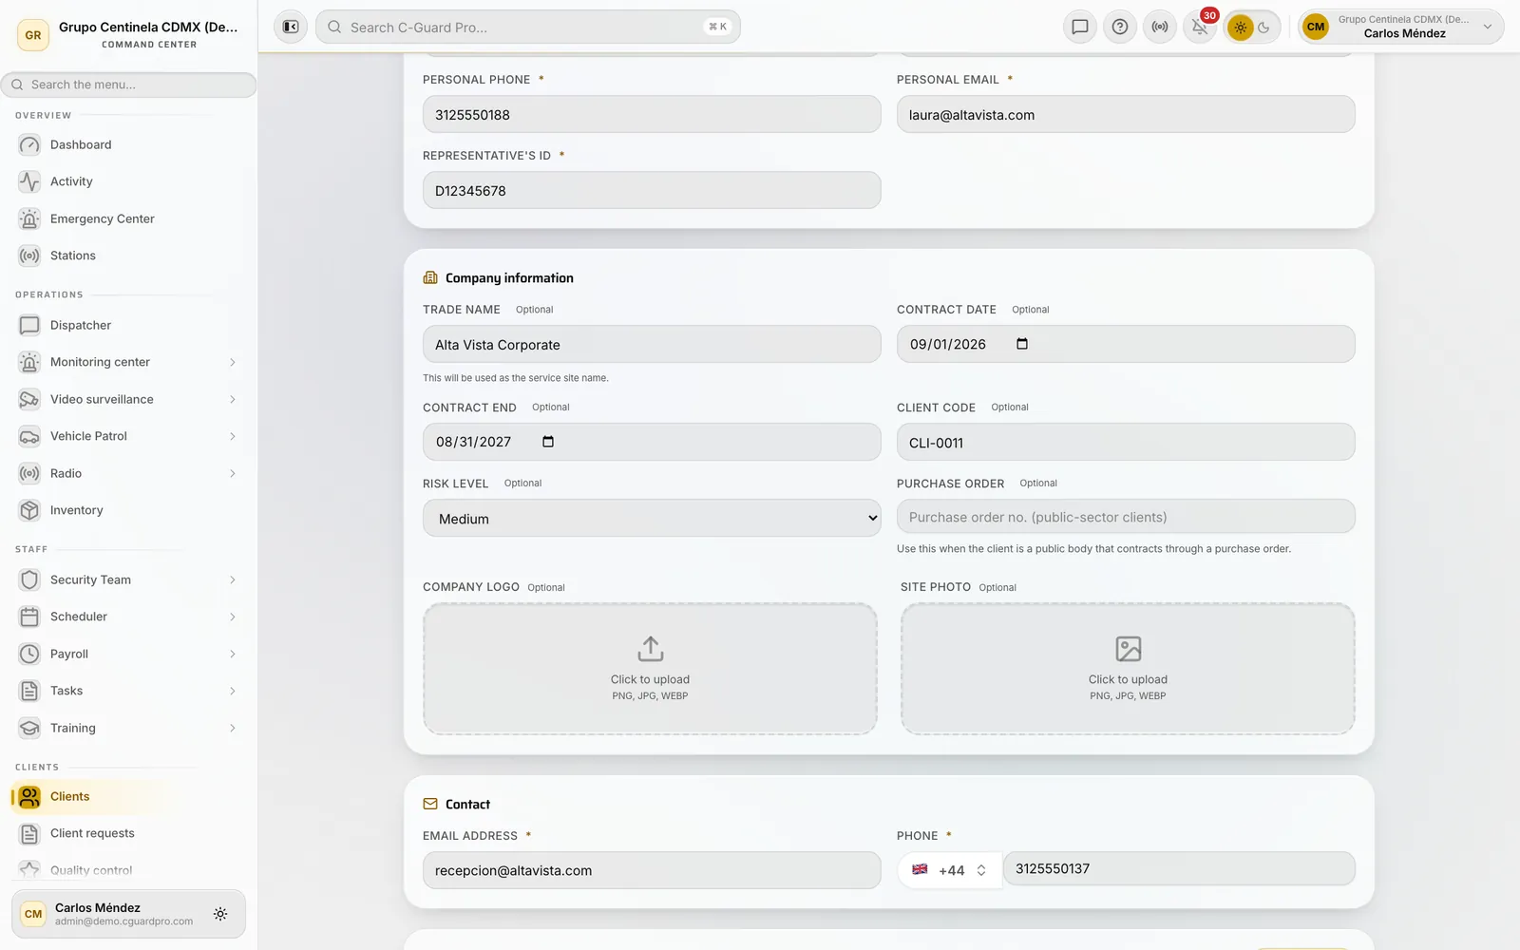Open the chat messages icon

[x=1080, y=27]
